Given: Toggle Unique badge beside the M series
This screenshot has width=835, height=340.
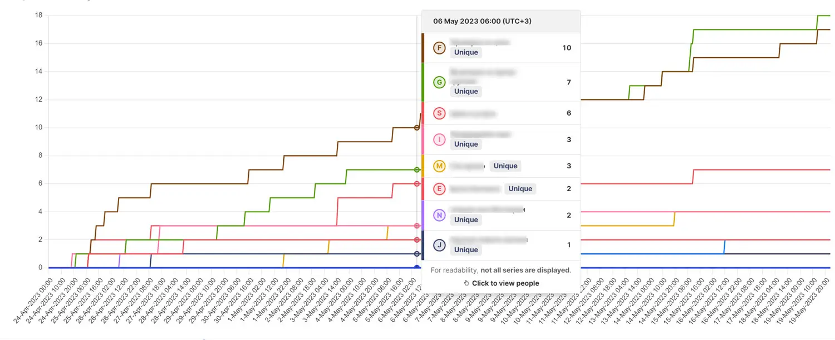Looking at the screenshot, I should coord(505,166).
